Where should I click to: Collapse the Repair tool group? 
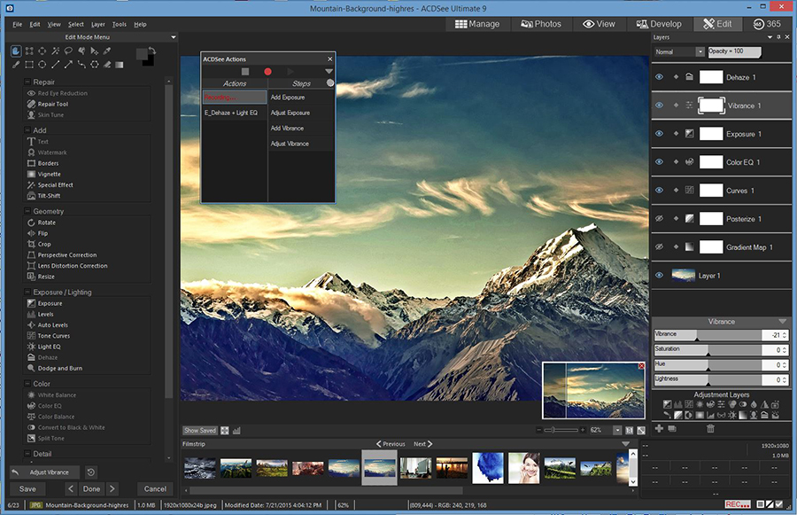click(x=28, y=82)
